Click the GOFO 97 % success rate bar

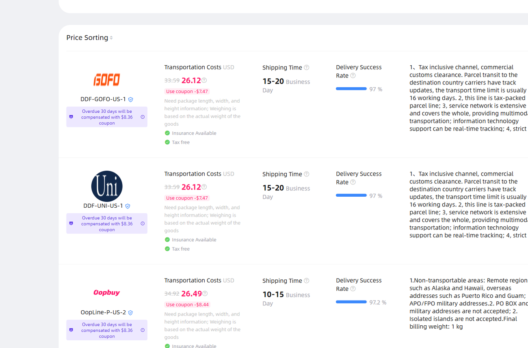(351, 89)
